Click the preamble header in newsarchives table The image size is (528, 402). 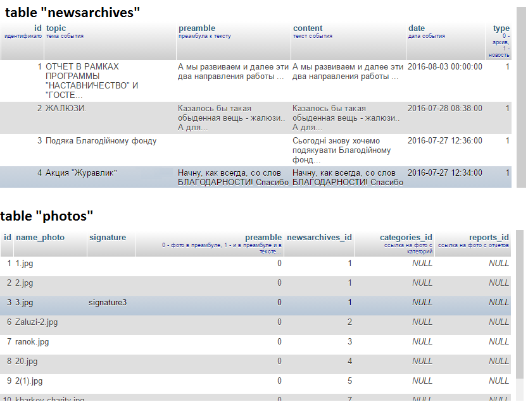197,28
